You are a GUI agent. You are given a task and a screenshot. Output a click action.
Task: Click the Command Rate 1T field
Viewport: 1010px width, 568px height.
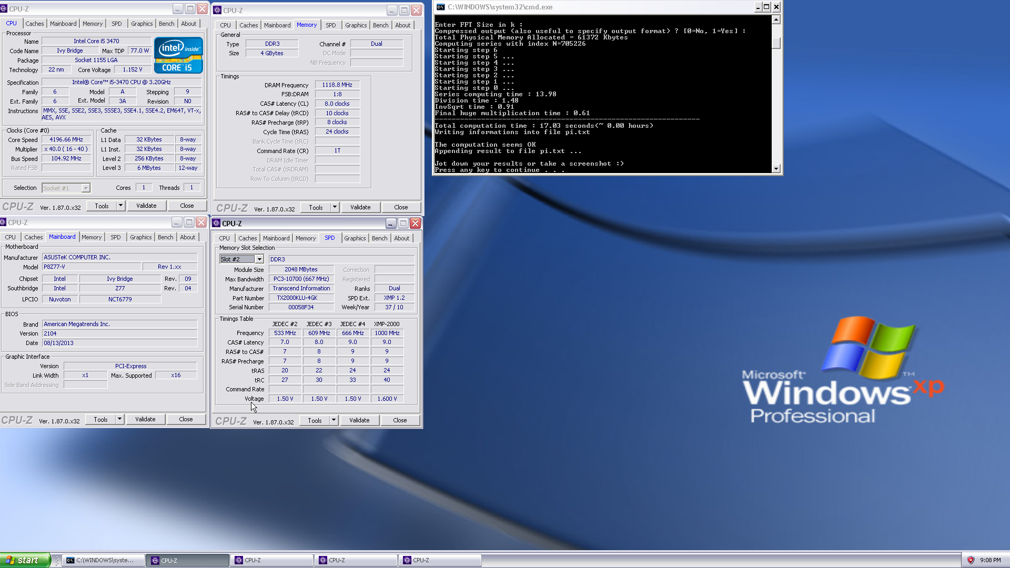coord(337,150)
